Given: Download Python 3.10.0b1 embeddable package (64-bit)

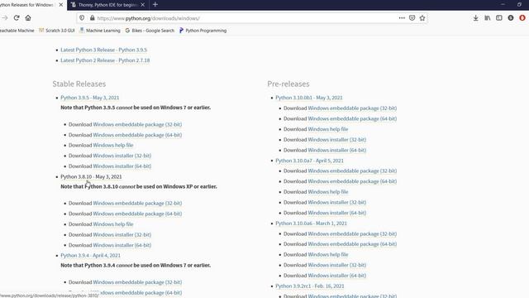Looking at the screenshot, I should [352, 118].
